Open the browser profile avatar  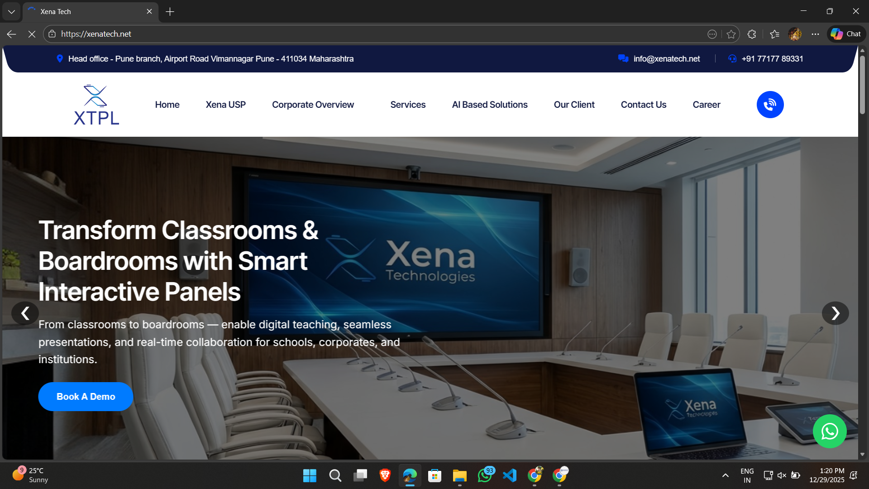tap(795, 34)
